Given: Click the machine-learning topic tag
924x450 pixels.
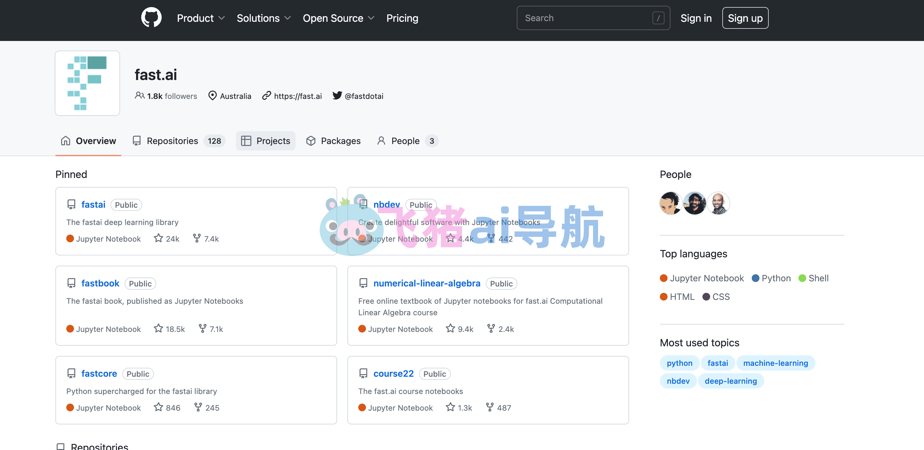Looking at the screenshot, I should pyautogui.click(x=775, y=363).
